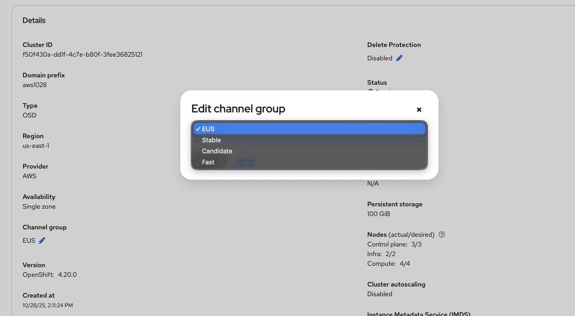Close the Edit channel group dialog
The width and height of the screenshot is (575, 316).
(419, 110)
